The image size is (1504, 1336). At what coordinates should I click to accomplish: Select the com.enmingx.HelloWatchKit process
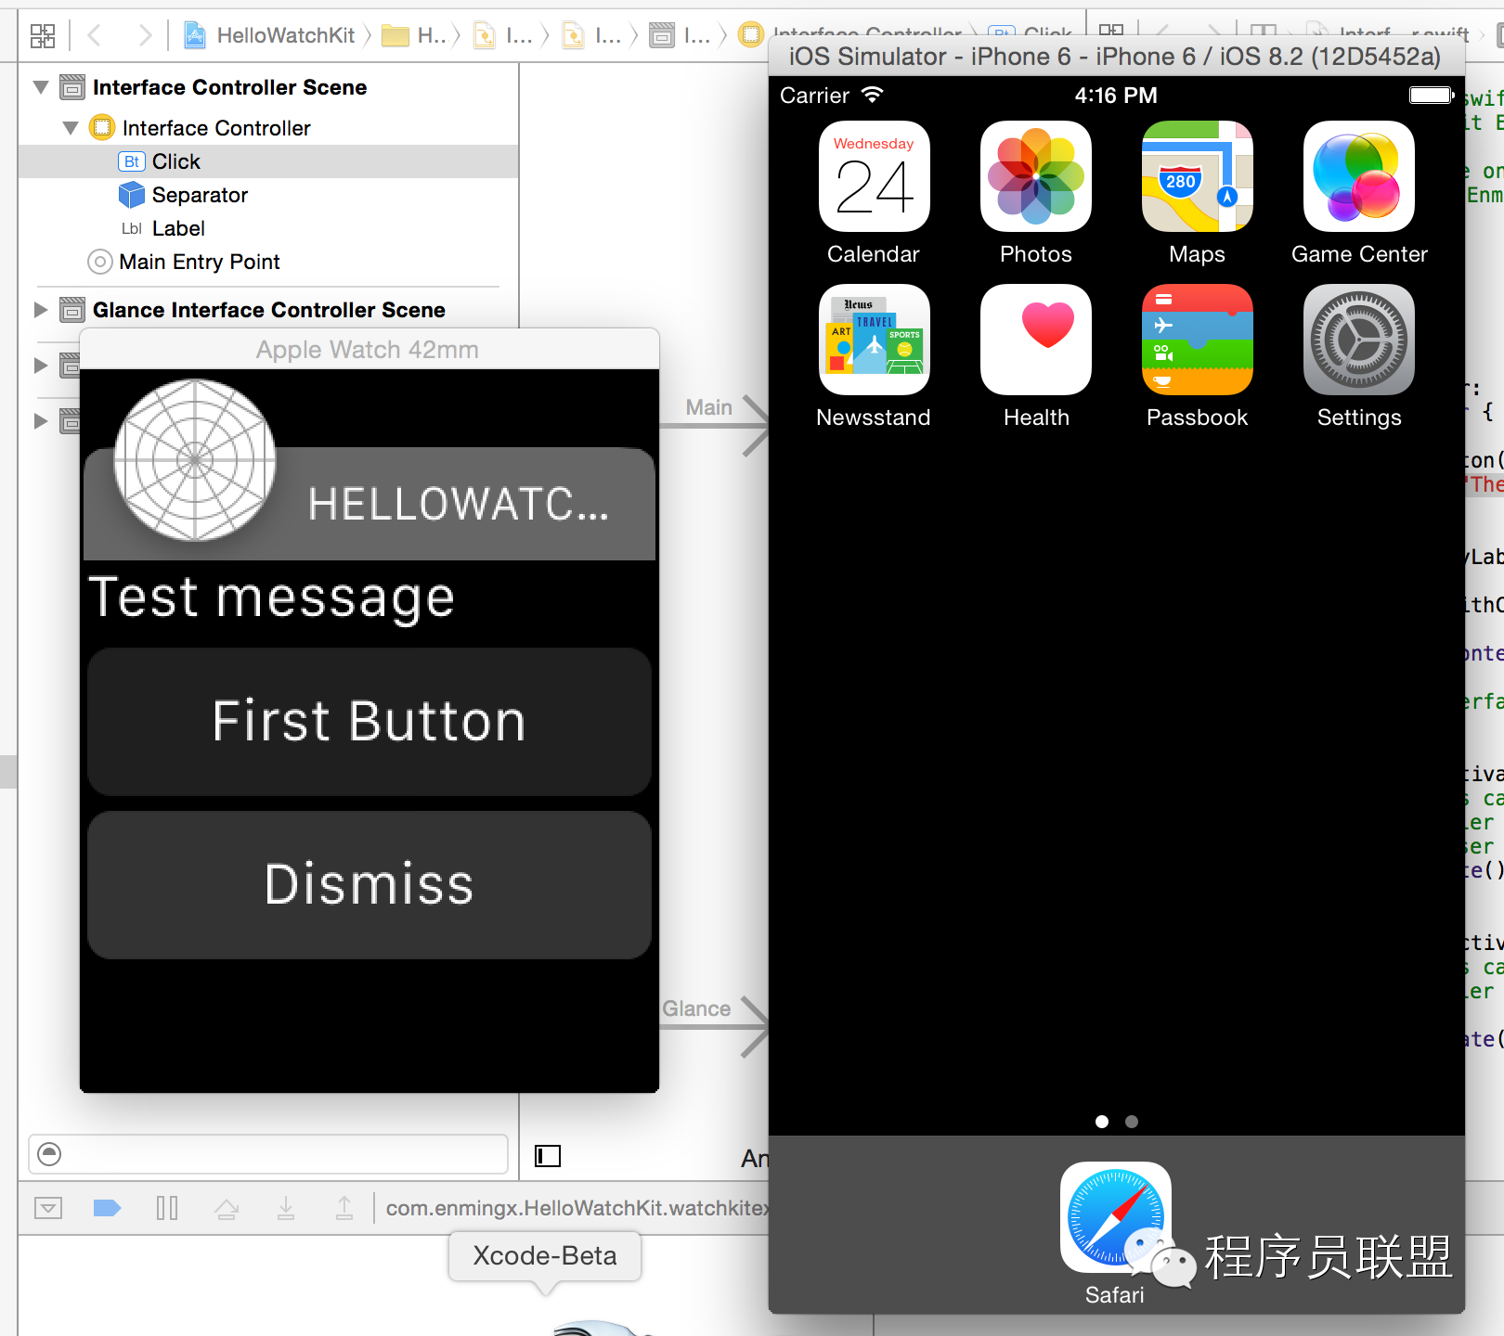(x=577, y=1208)
